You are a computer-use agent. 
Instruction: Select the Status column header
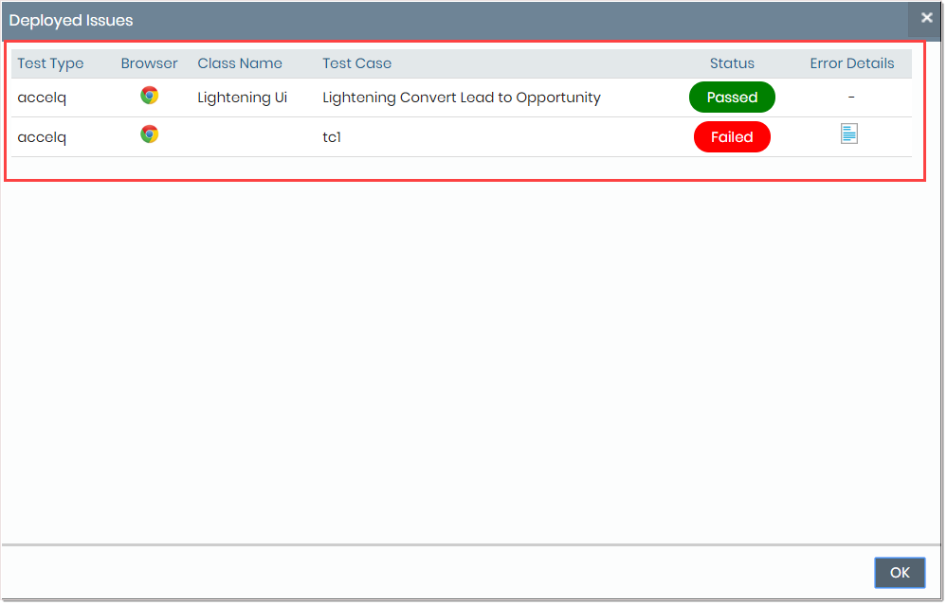[732, 63]
